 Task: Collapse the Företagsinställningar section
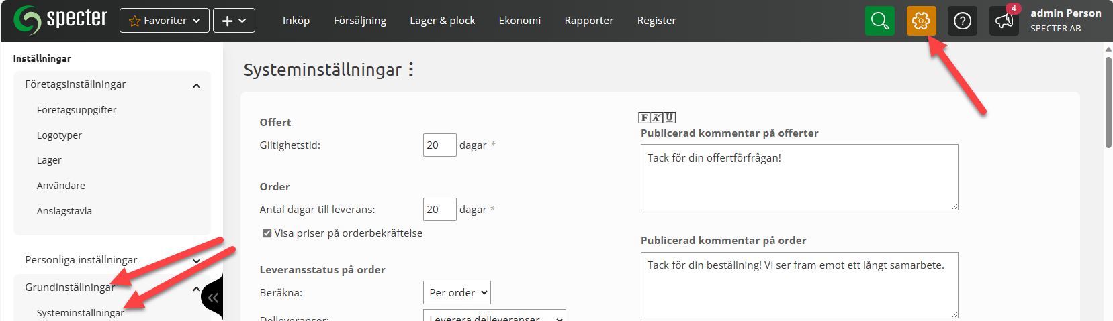196,85
